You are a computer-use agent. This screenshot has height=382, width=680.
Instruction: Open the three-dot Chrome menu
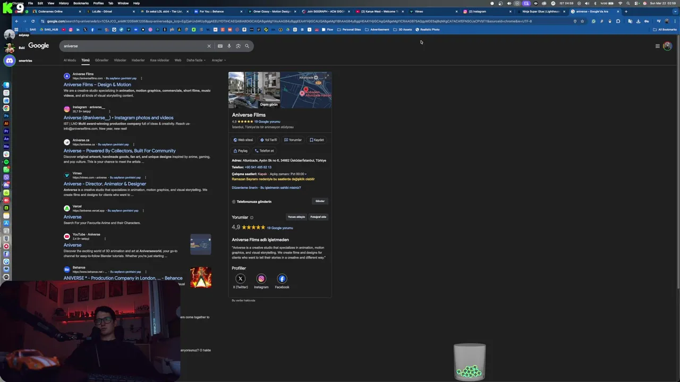[674, 21]
